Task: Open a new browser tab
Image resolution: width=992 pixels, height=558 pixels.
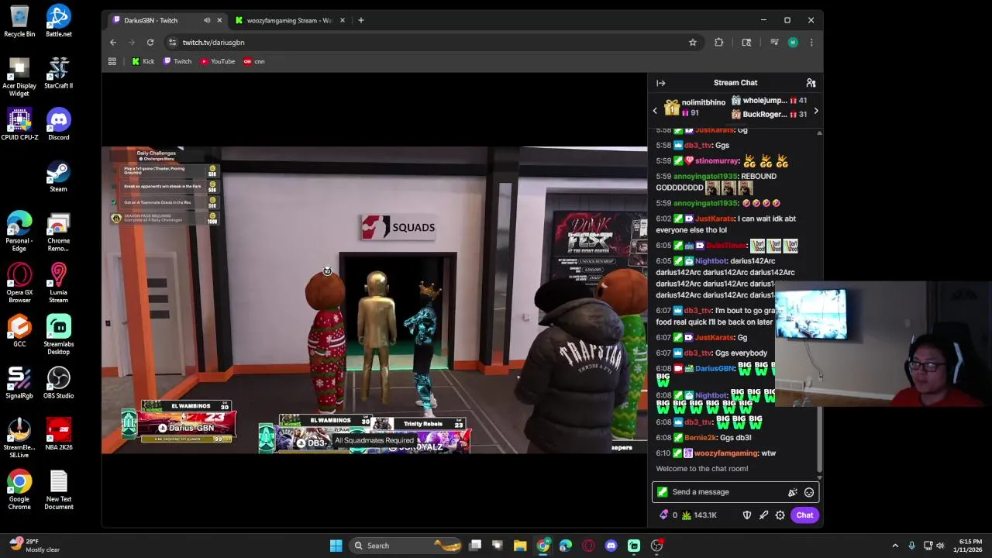Action: pyautogui.click(x=360, y=20)
